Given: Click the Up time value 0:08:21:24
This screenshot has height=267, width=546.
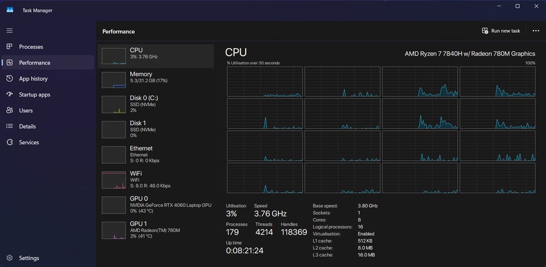Looking at the screenshot, I should click(245, 251).
